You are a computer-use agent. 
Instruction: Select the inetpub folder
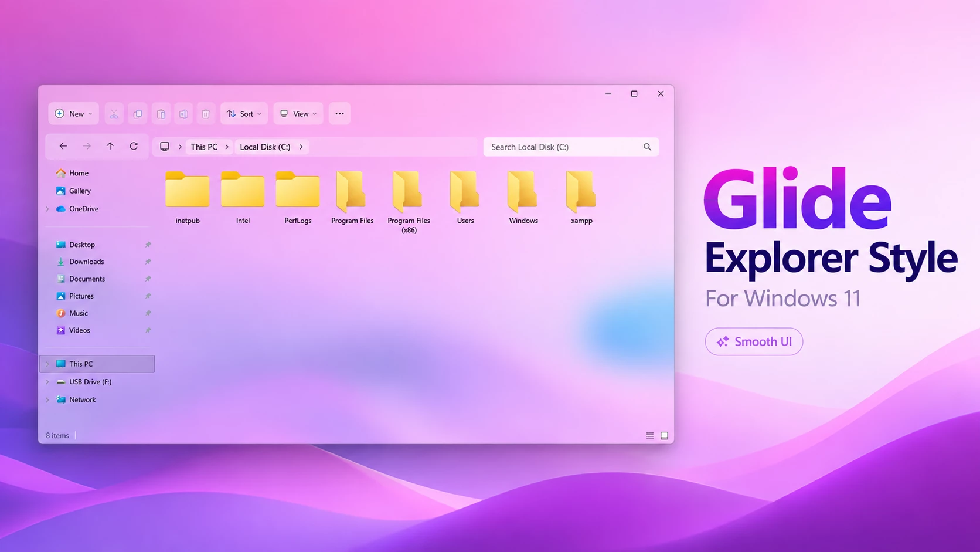(188, 197)
